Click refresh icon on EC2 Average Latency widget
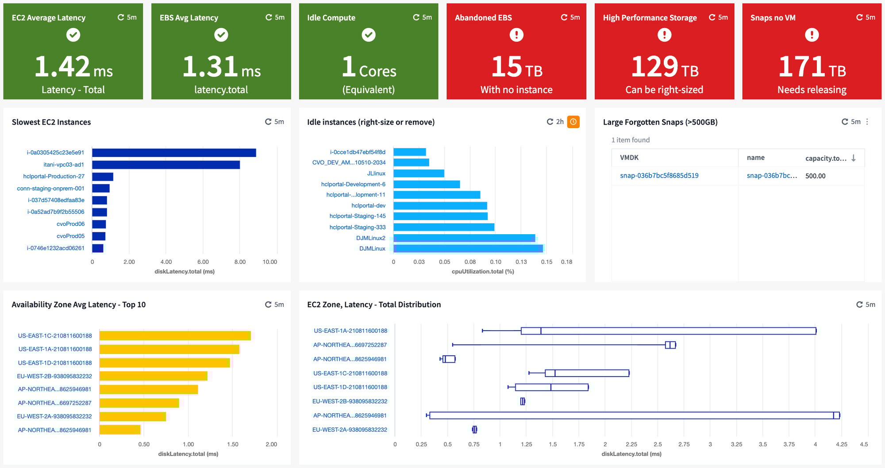Image resolution: width=885 pixels, height=468 pixels. point(121,17)
